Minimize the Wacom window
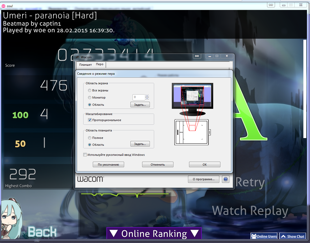The image size is (310, 243). click(x=209, y=56)
